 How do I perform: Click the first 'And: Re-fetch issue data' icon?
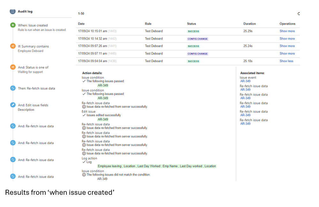pos(13,126)
